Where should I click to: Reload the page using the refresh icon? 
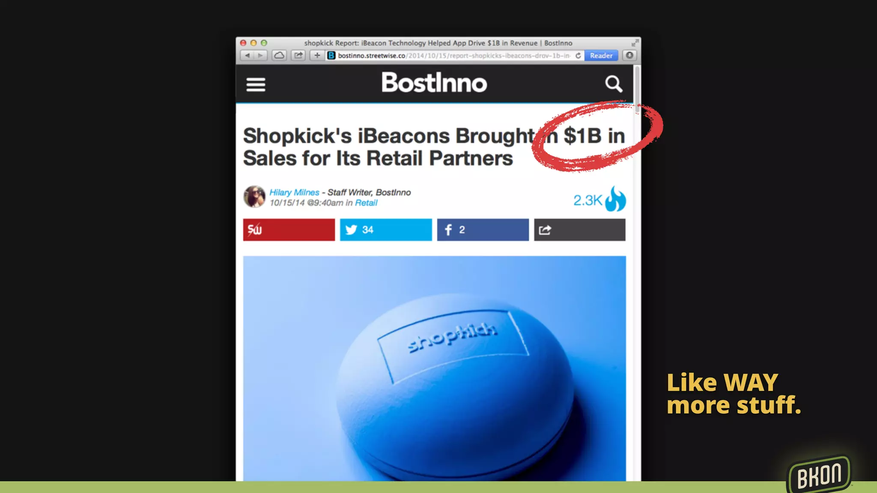click(578, 56)
